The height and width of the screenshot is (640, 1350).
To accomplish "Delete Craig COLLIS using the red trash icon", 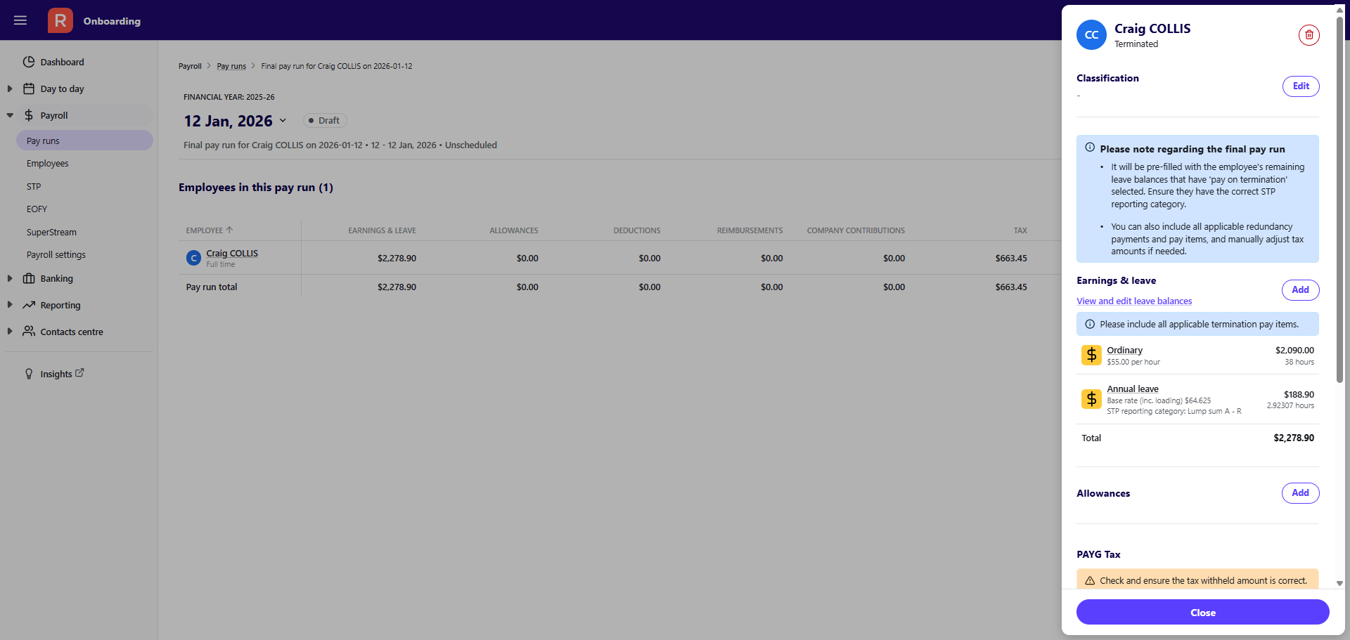I will tap(1309, 35).
